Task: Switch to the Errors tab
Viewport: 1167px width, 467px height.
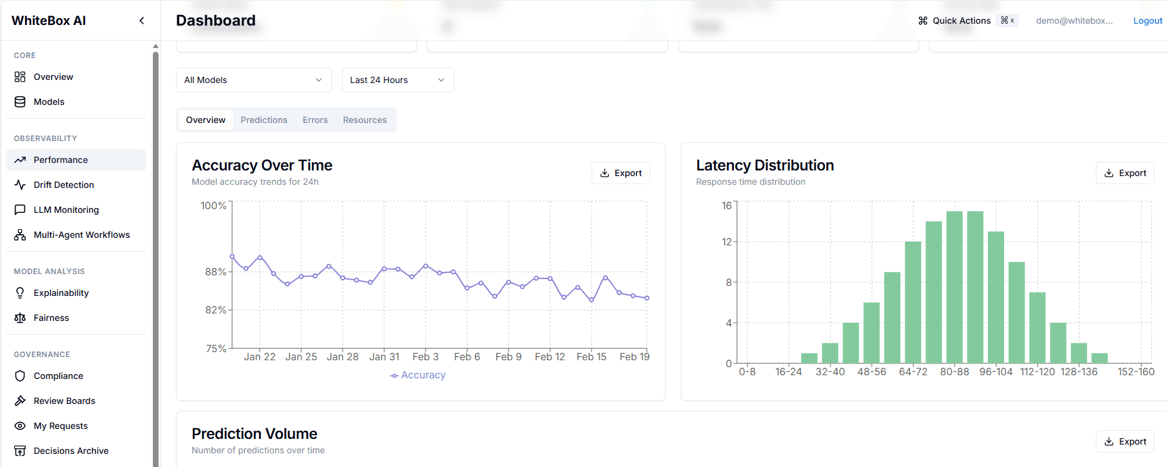Action: click(x=315, y=120)
